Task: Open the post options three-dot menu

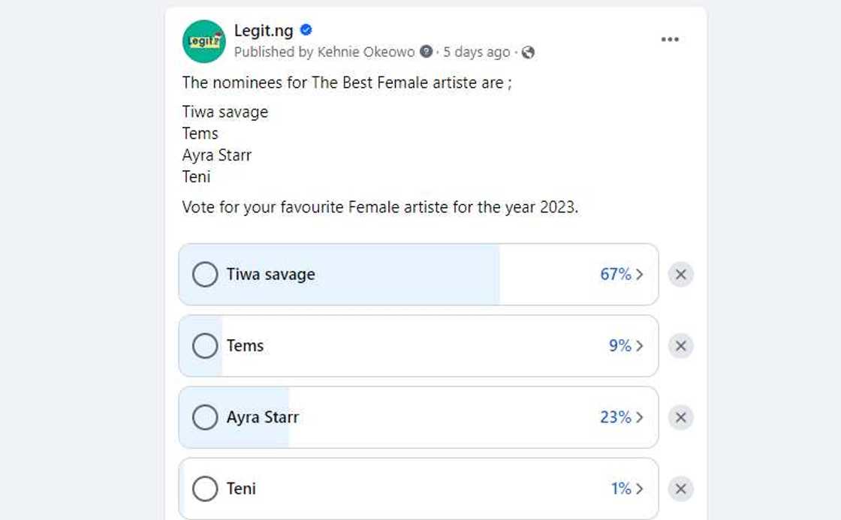Action: click(671, 39)
